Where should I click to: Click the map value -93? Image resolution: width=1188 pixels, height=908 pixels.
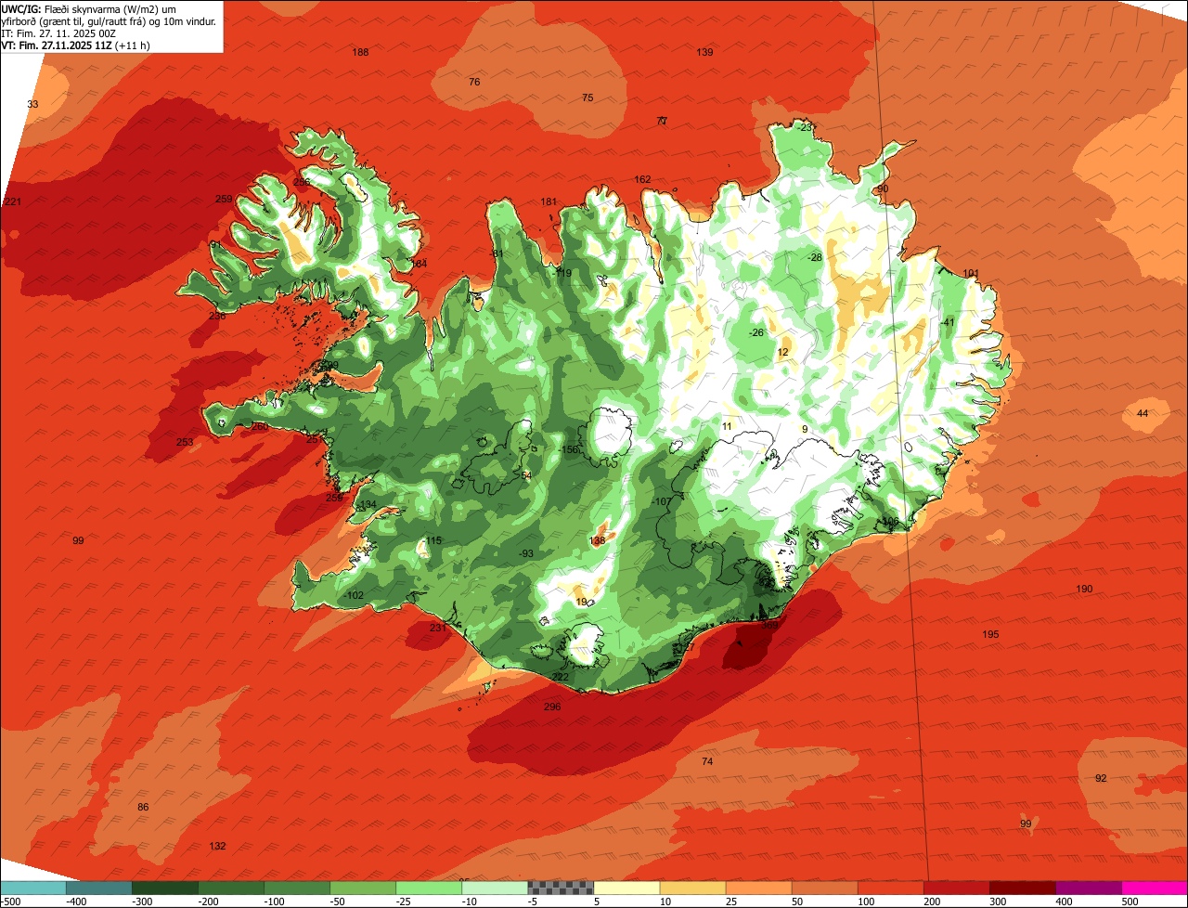point(526,553)
